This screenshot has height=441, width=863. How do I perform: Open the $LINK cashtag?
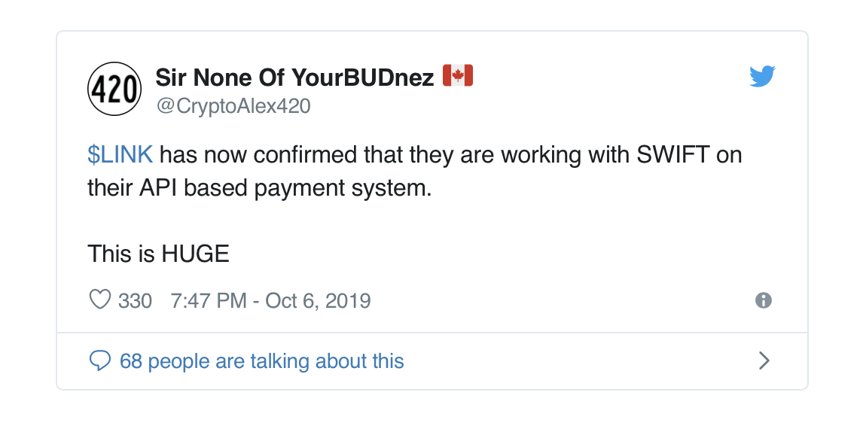coord(120,154)
